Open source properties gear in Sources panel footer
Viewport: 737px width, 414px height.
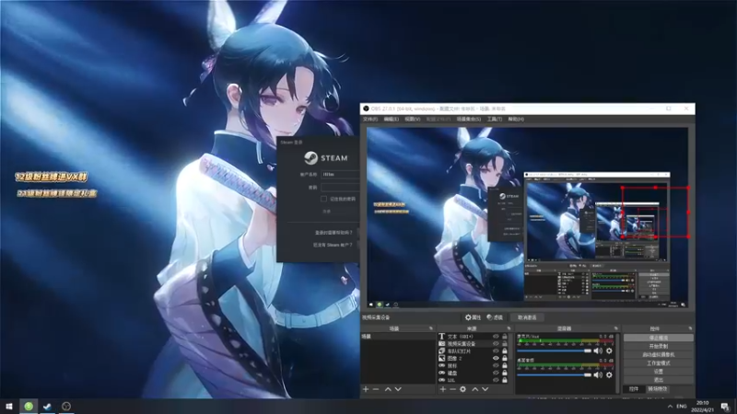point(463,389)
